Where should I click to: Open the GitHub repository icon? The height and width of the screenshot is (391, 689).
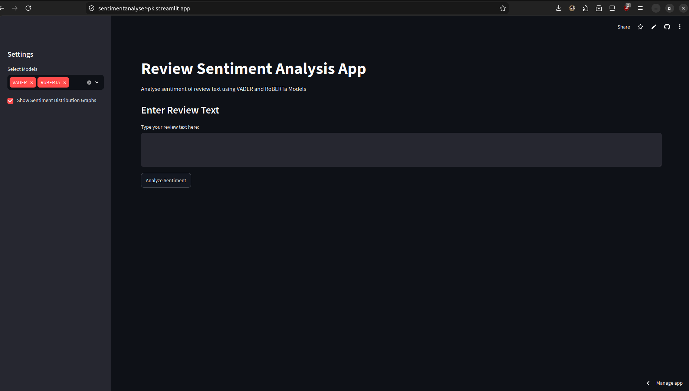pos(667,27)
